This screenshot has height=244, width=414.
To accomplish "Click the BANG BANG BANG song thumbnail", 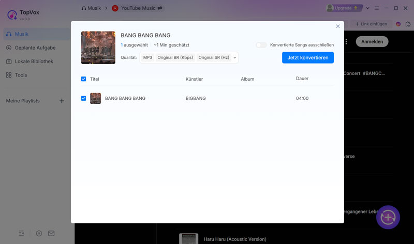I will click(x=95, y=98).
